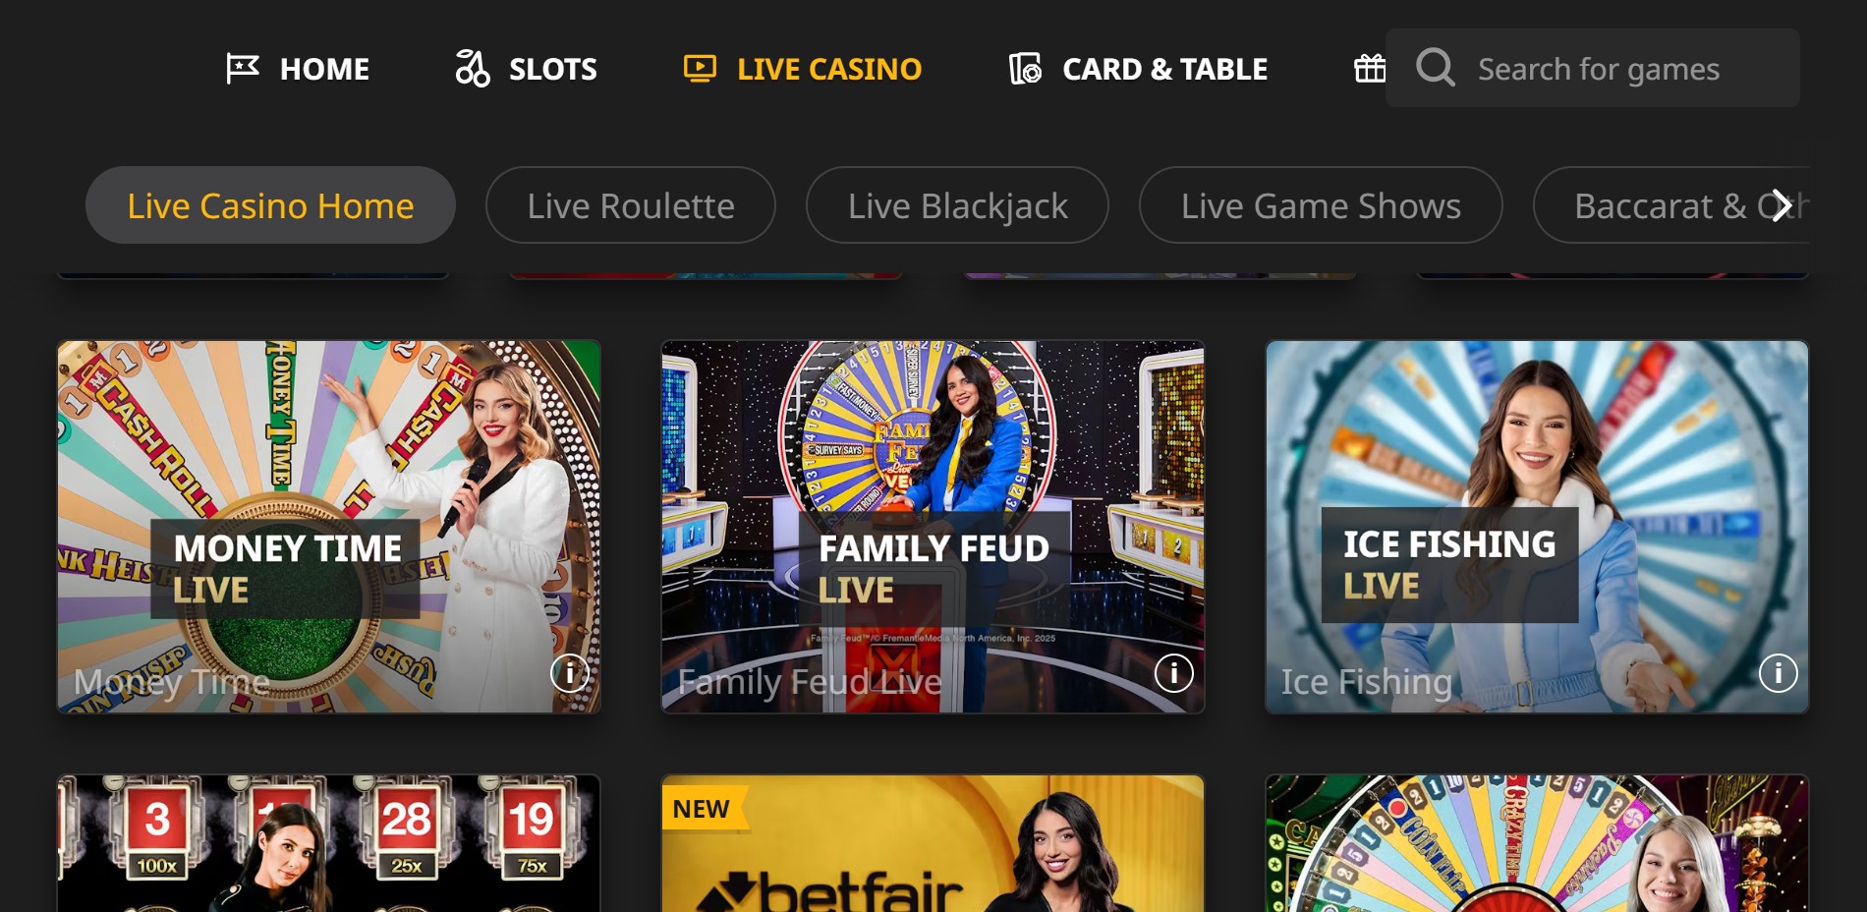Open the gift box promotions icon
This screenshot has height=912, width=1867.
tap(1370, 68)
